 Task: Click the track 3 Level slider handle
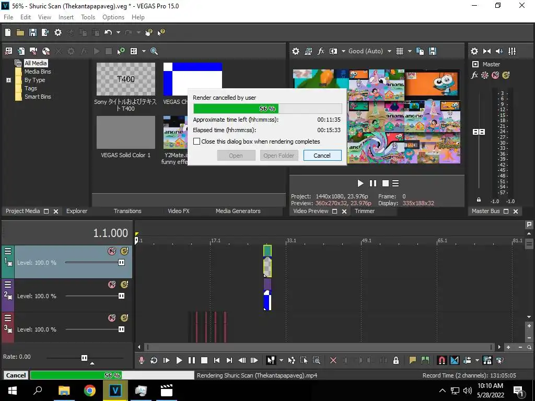(121, 329)
